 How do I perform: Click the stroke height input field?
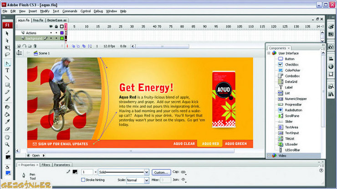click(87, 172)
